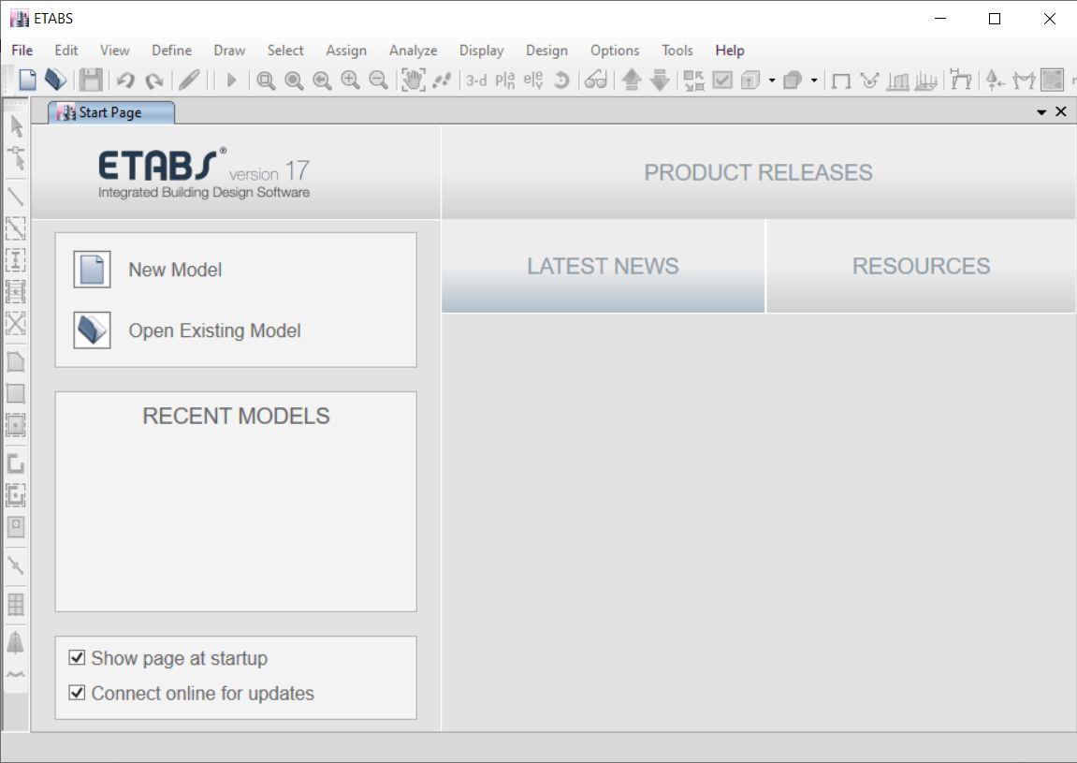
Task: Click the footprints walk-through icon
Action: click(x=441, y=81)
